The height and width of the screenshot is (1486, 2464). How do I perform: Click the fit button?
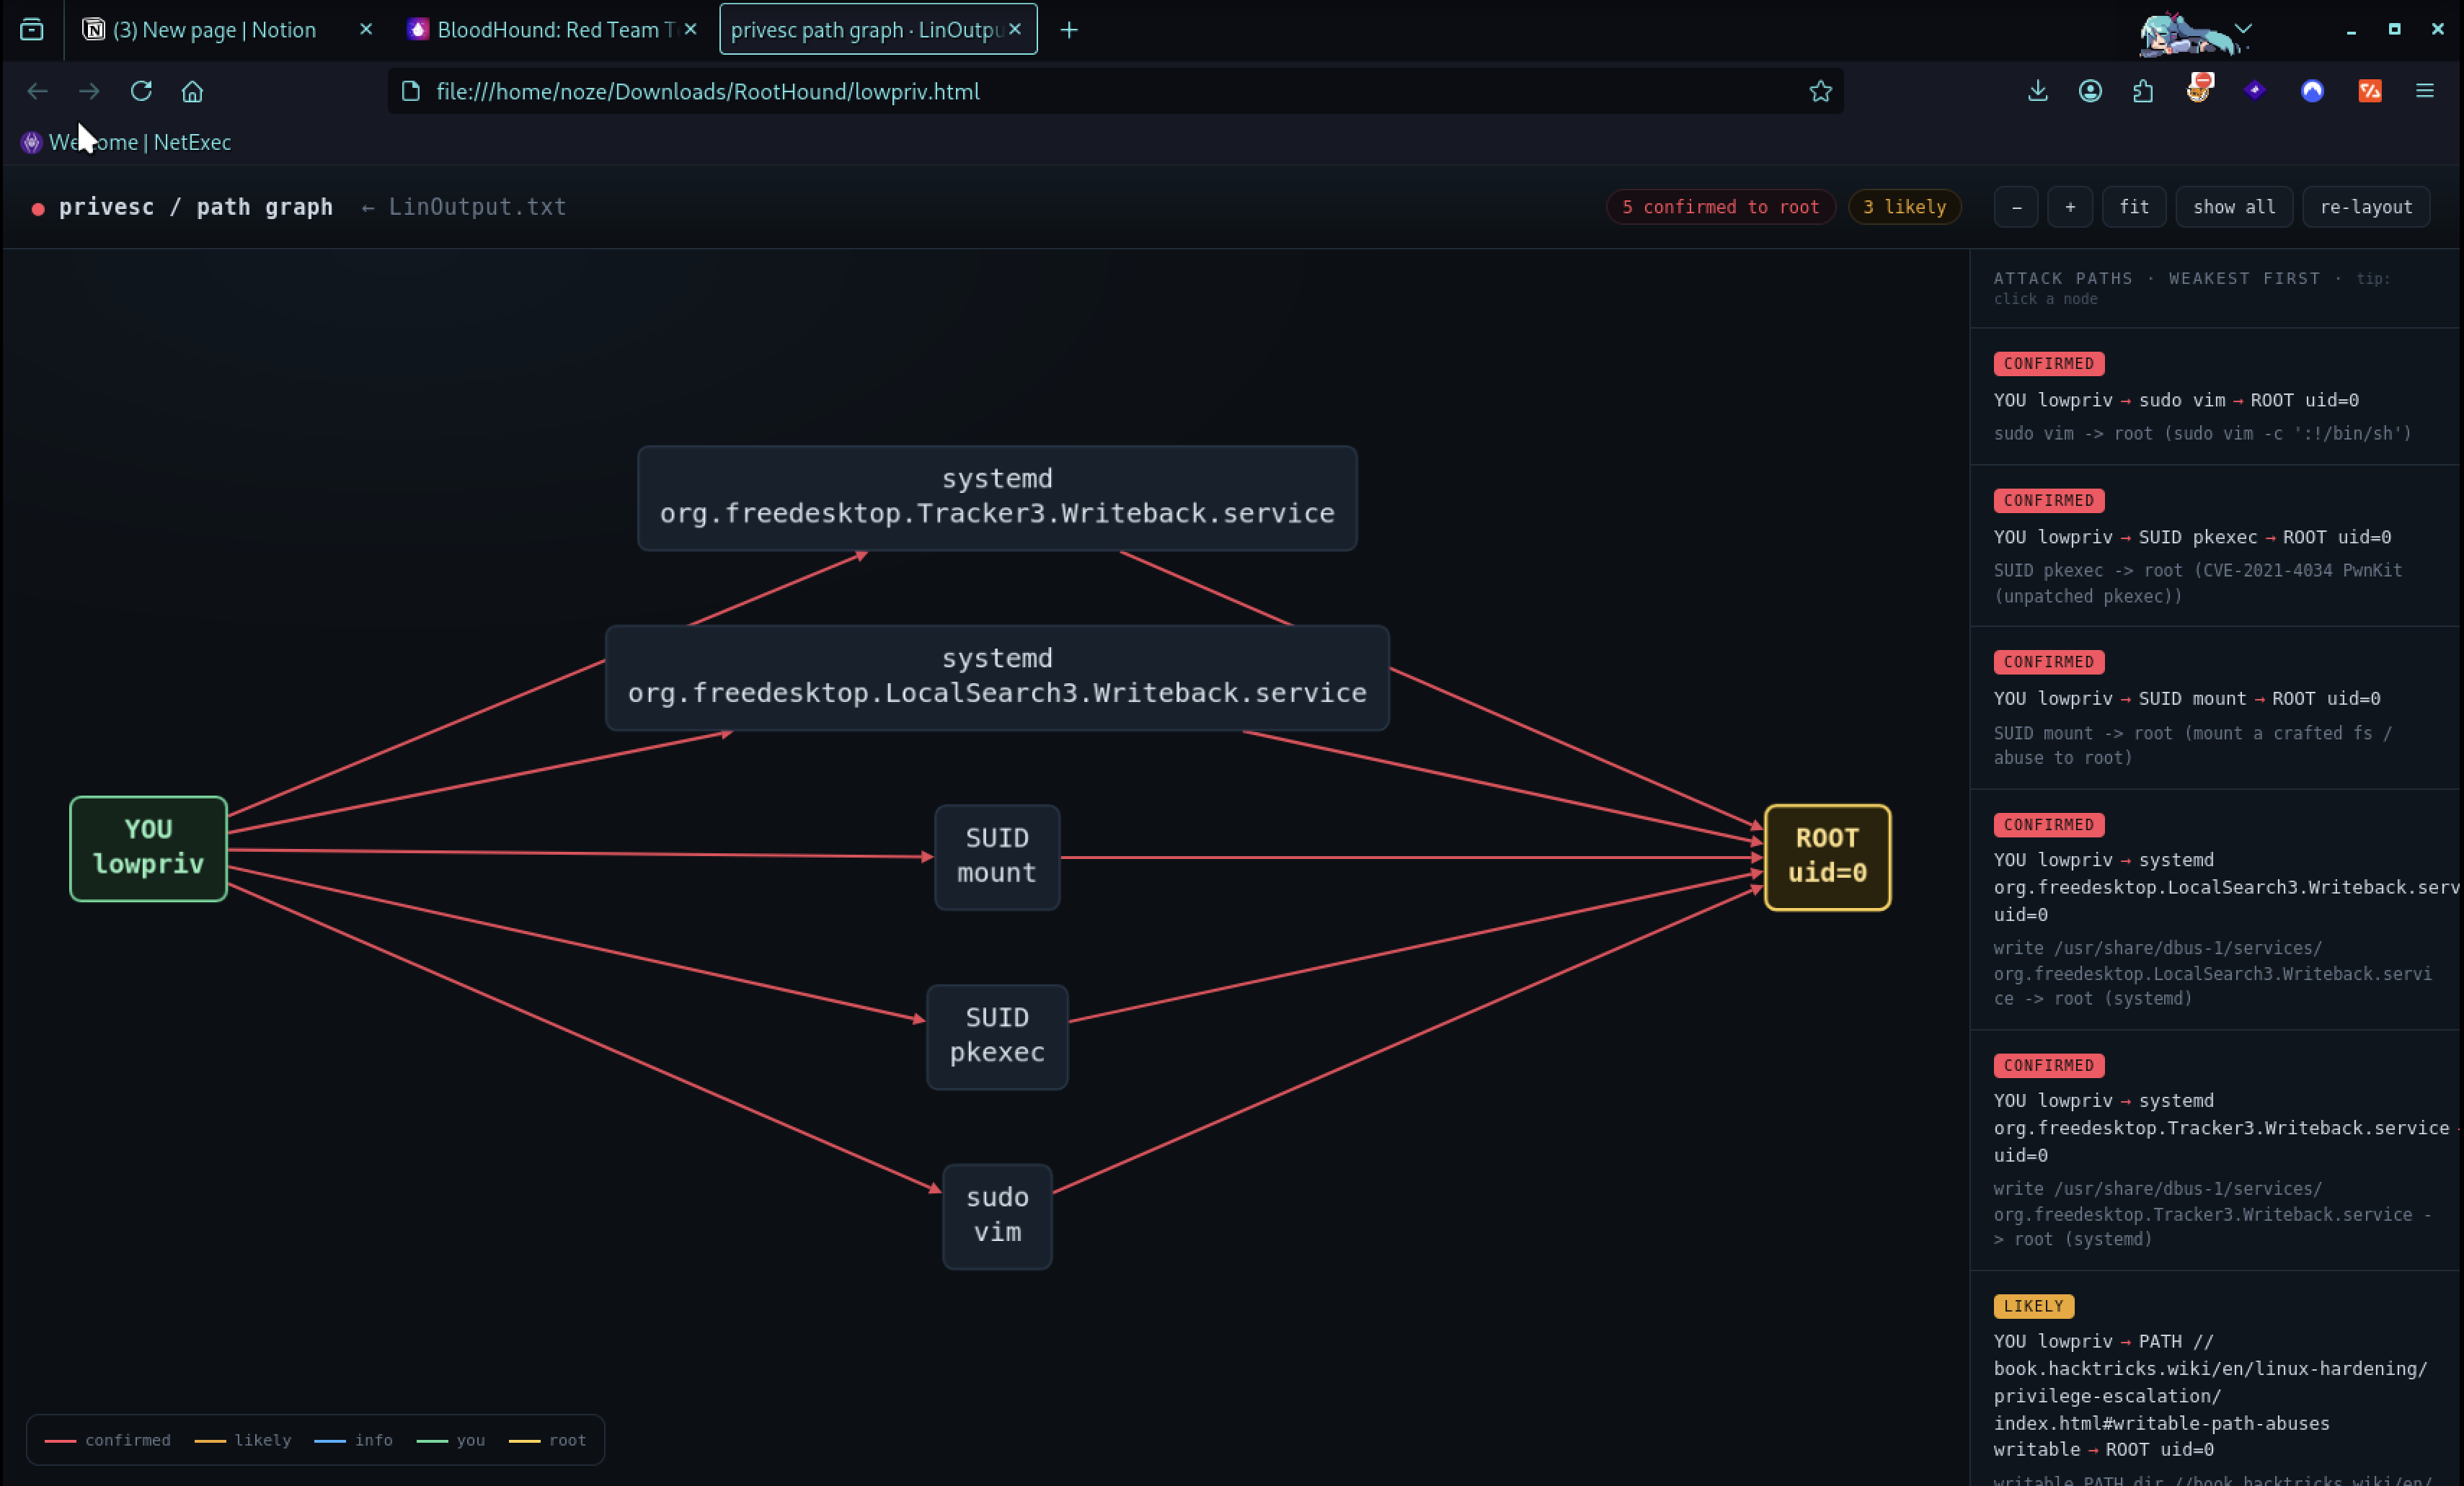2134,207
